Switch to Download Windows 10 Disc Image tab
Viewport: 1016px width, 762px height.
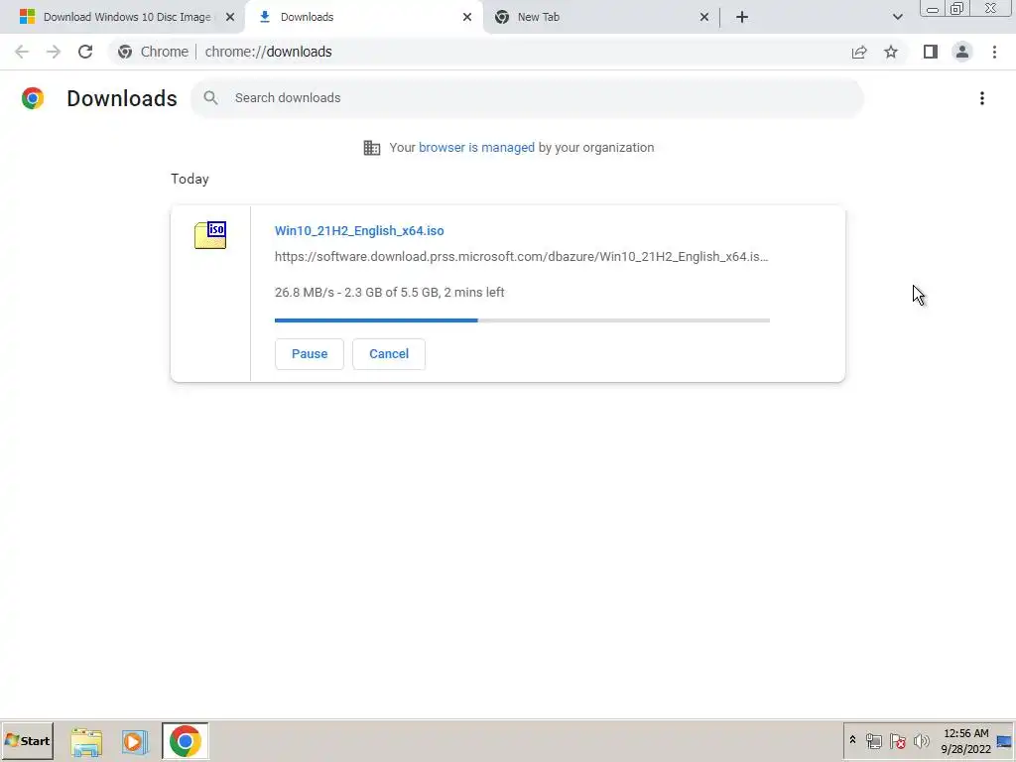point(120,17)
